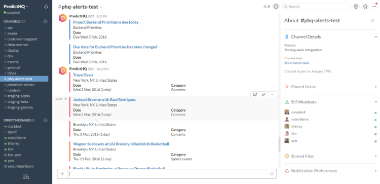380x184 pixels.
Task: Collapse Channel Details section
Action: (376, 37)
